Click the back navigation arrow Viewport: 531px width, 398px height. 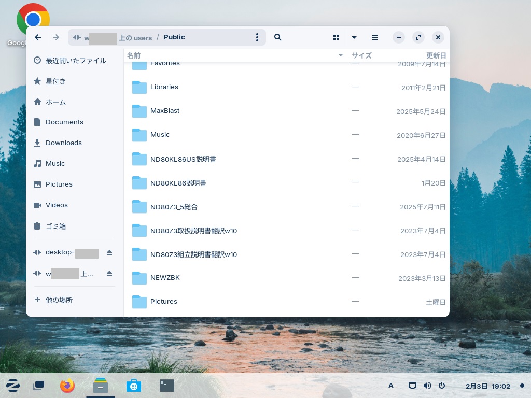click(x=38, y=37)
